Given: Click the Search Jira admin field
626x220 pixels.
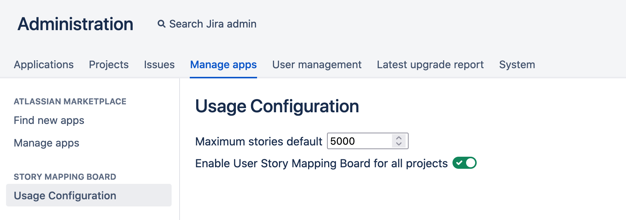Looking at the screenshot, I should pos(213,24).
